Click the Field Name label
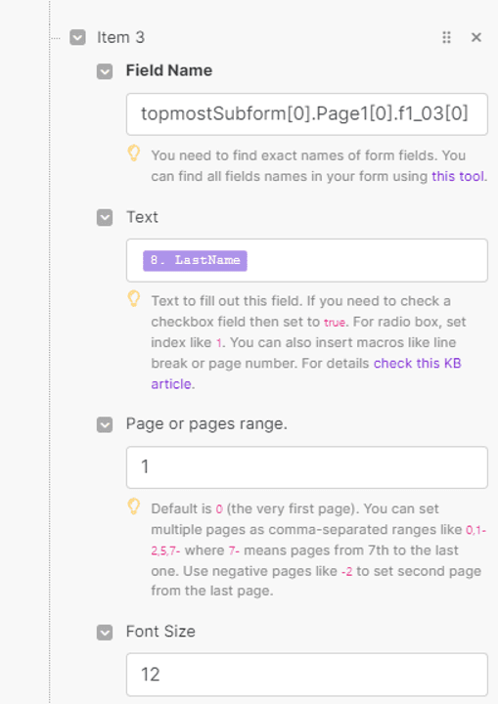 pos(169,70)
